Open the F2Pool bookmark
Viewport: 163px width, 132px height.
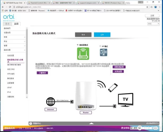click(55, 11)
